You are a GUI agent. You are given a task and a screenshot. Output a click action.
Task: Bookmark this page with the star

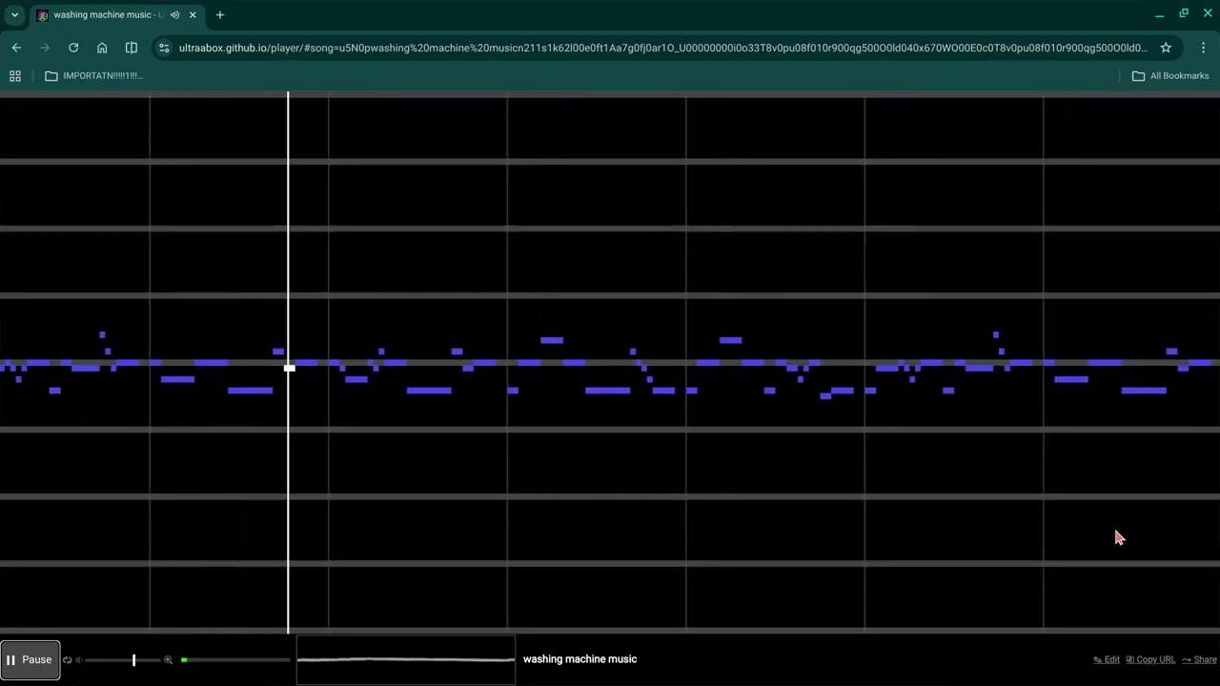pos(1166,48)
